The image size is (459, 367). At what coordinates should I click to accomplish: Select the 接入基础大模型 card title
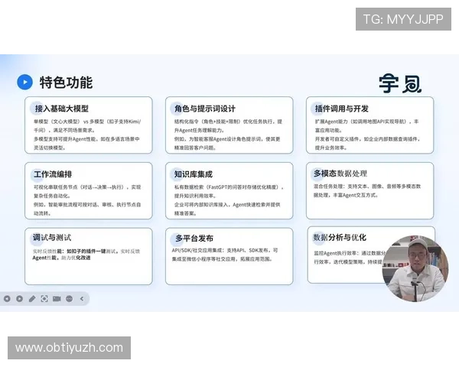(62, 109)
